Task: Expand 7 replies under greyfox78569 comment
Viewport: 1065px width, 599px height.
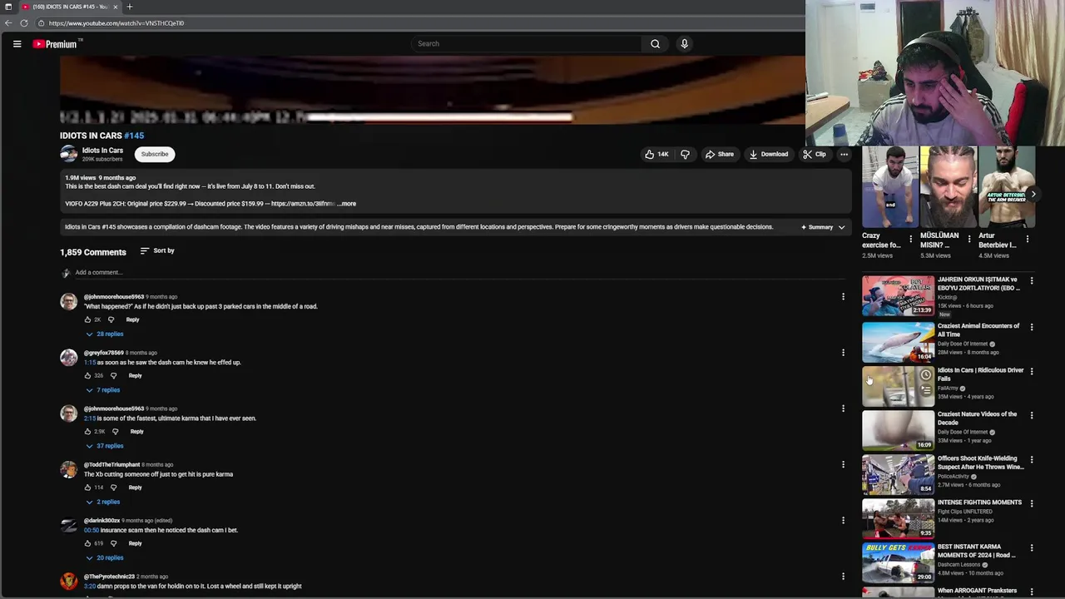Action: point(103,390)
